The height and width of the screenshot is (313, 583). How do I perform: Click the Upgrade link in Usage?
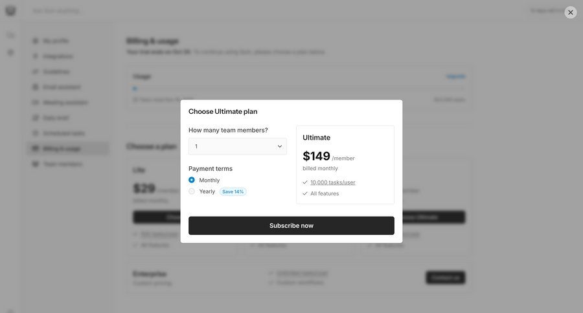455,76
